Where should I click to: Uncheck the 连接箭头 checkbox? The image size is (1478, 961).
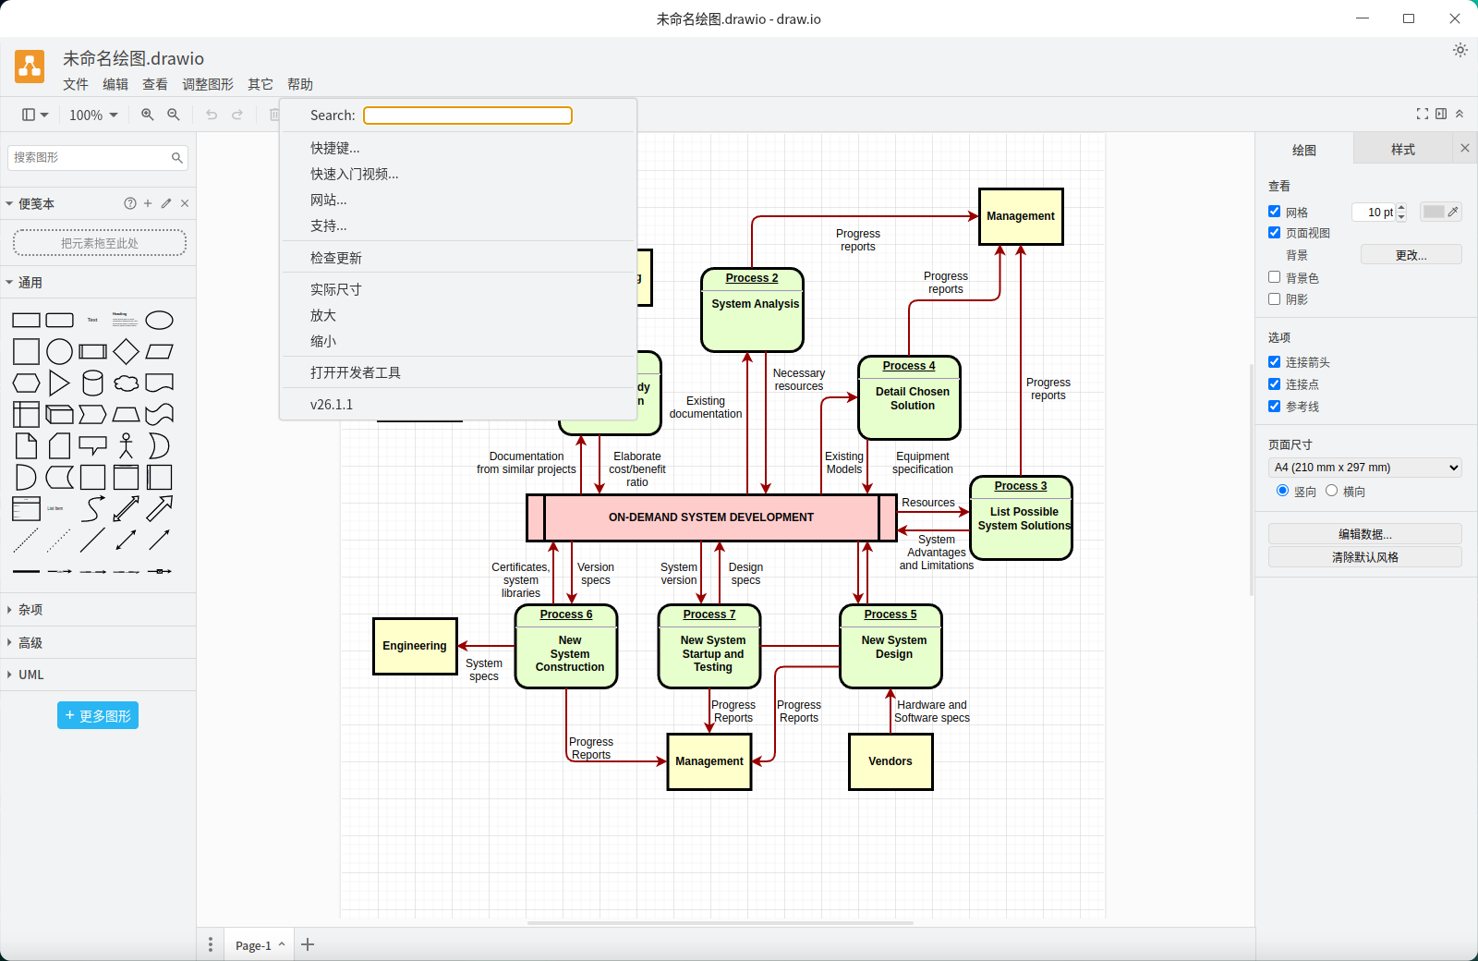[x=1275, y=362]
